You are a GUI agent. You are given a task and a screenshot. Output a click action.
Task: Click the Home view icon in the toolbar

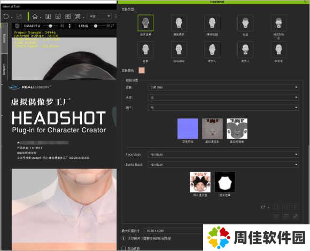click(x=35, y=17)
